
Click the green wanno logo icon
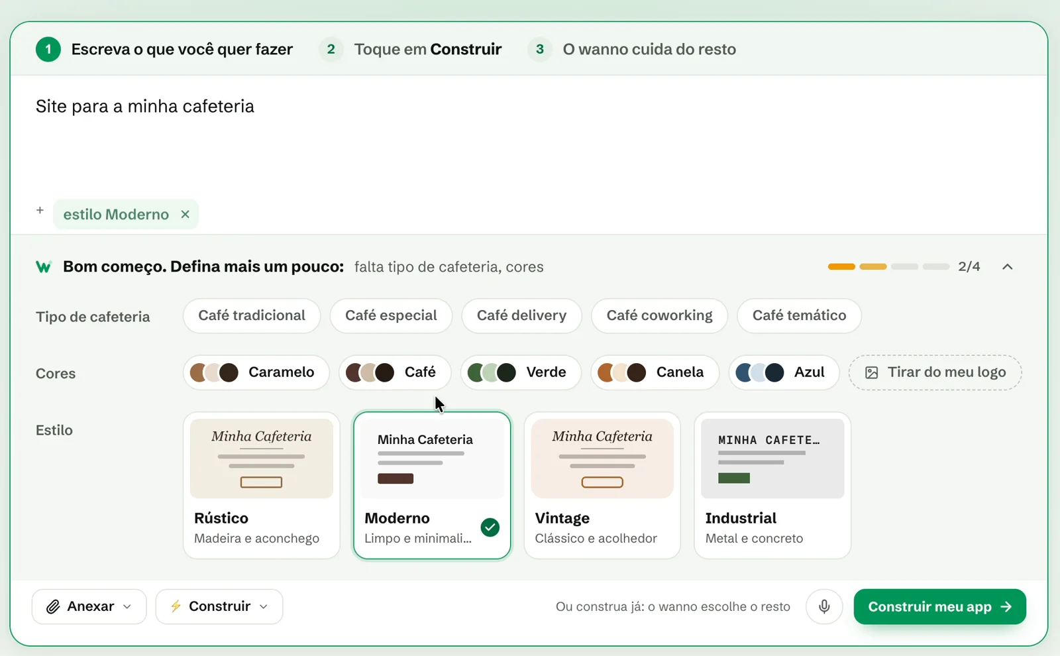[x=44, y=267]
